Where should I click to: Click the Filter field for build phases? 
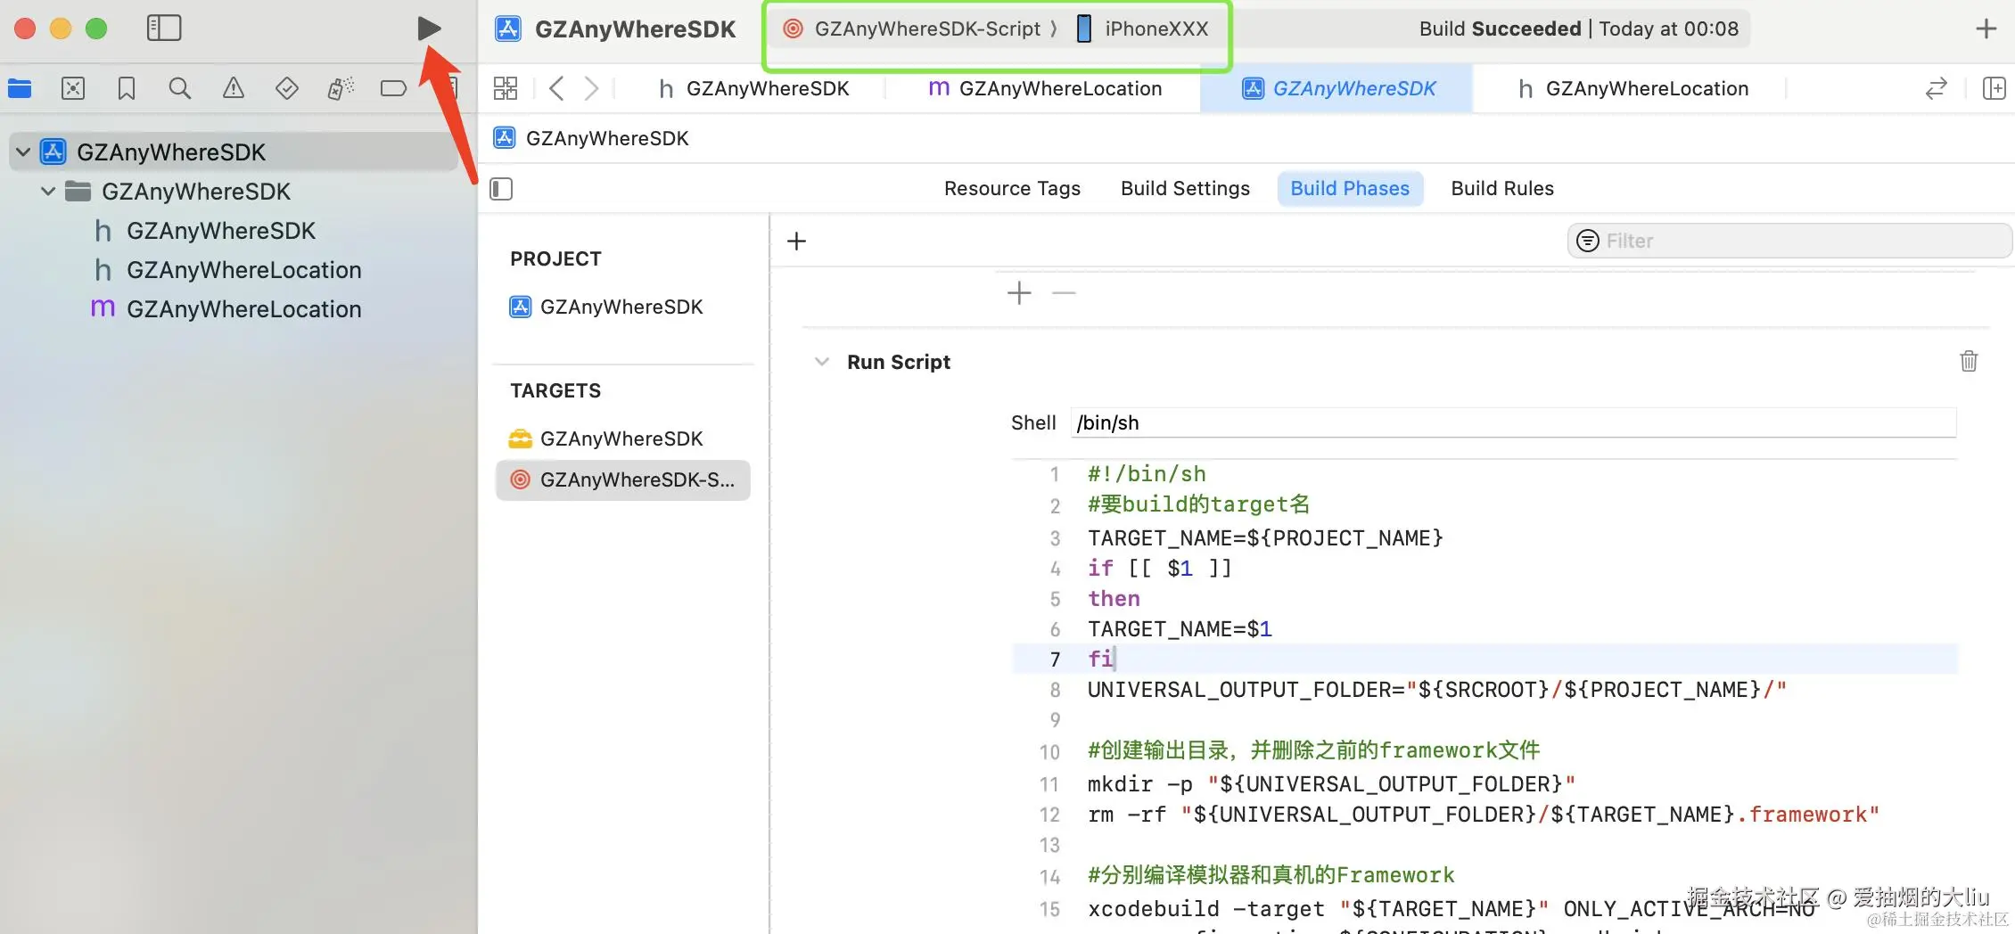coord(1789,241)
